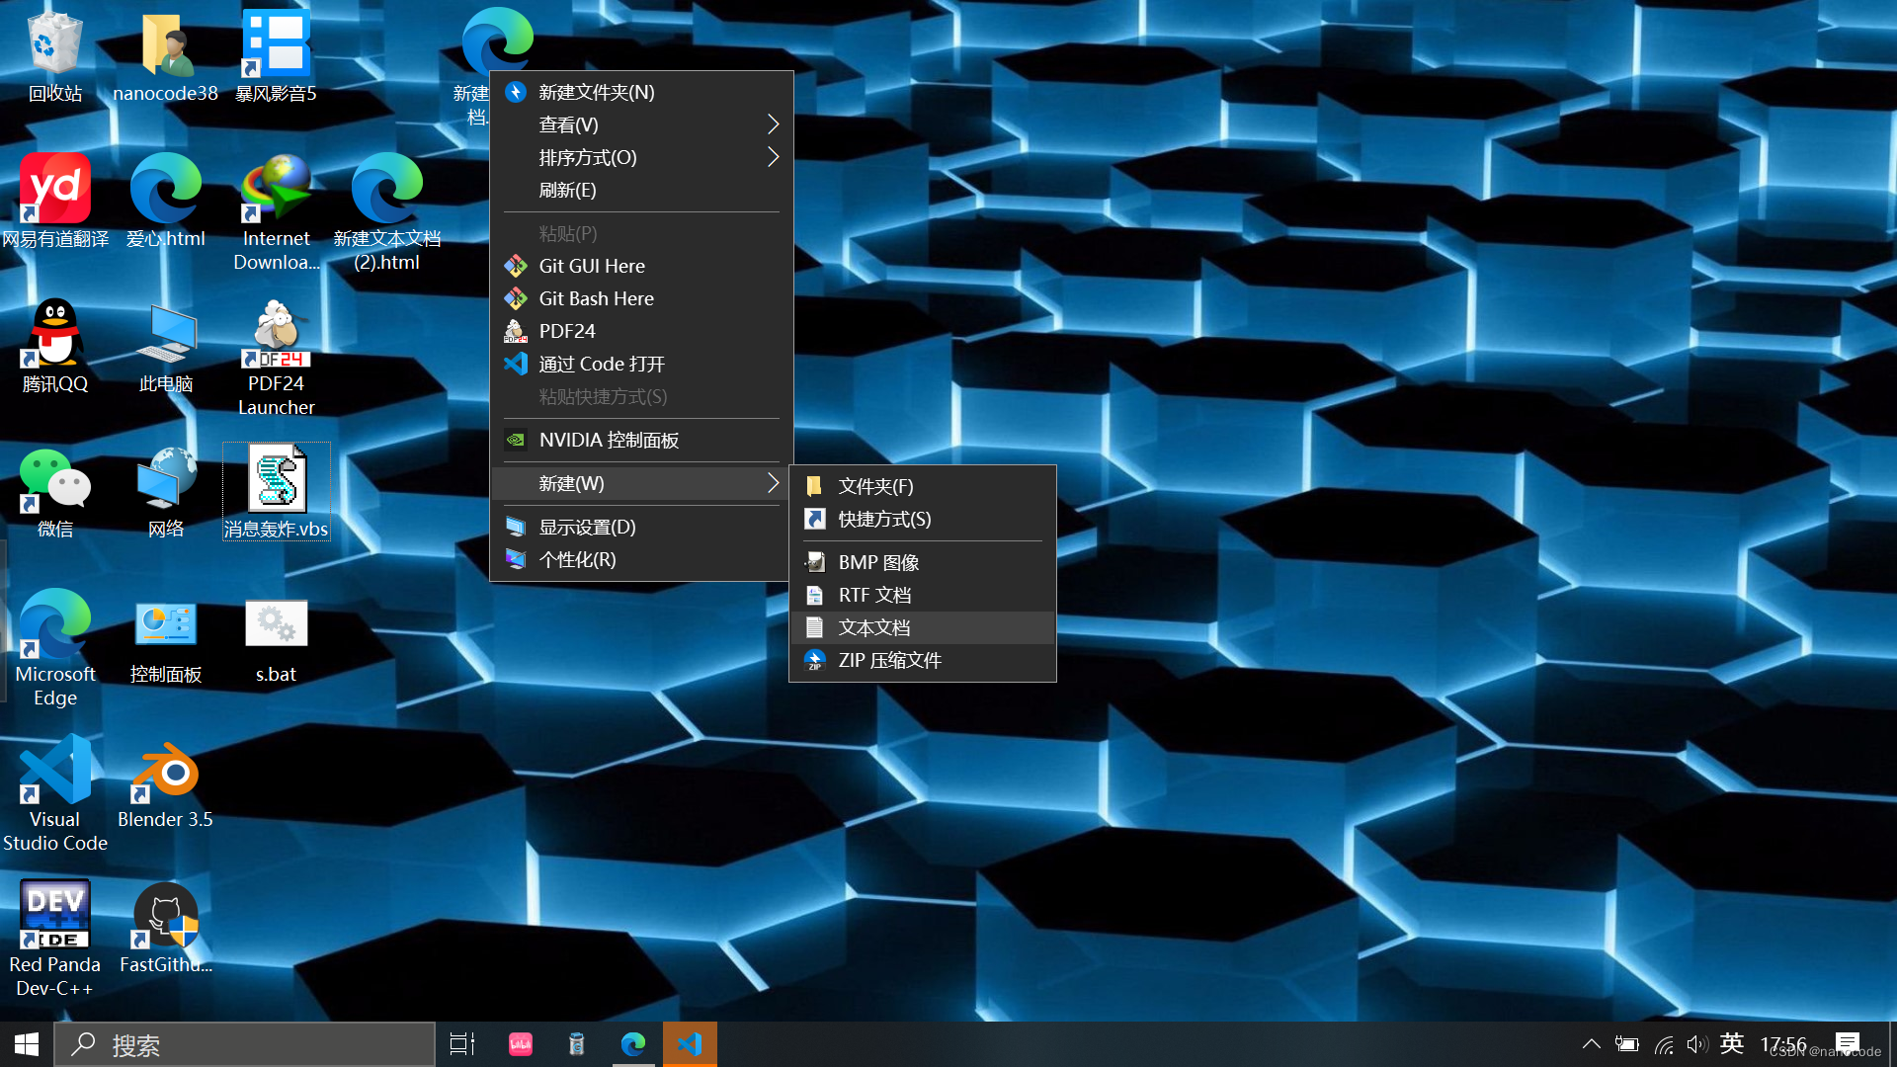Create new 文件夹(F) from submenu
This screenshot has height=1067, width=1897.
[923, 486]
